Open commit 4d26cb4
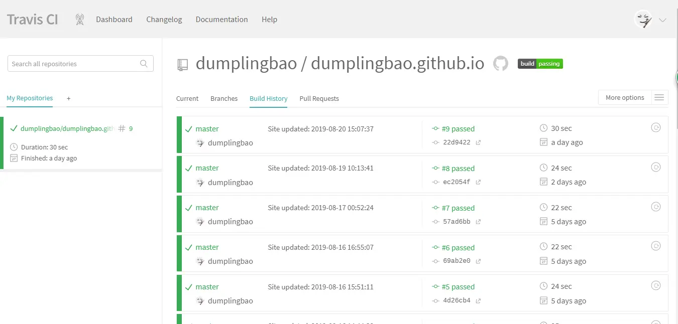678x324 pixels. 457,301
